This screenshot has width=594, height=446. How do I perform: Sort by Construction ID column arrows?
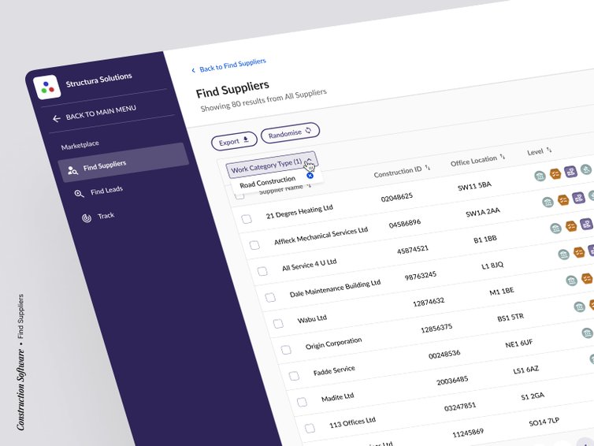[428, 167]
